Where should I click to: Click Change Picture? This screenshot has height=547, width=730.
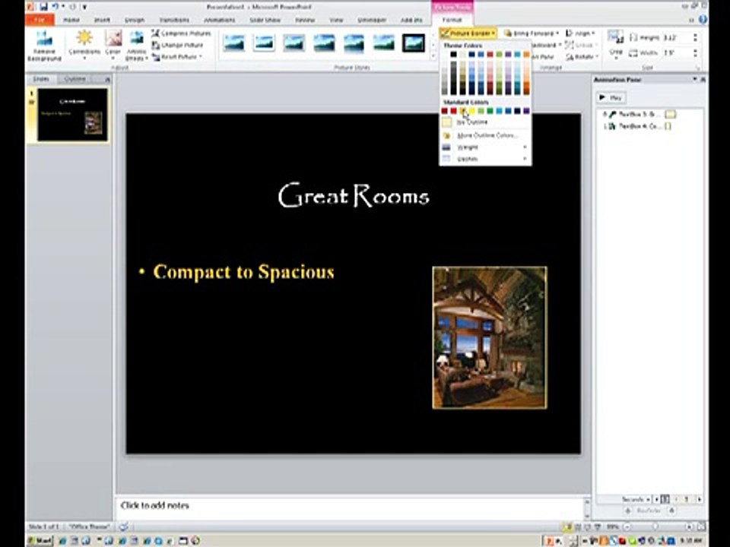(x=177, y=45)
